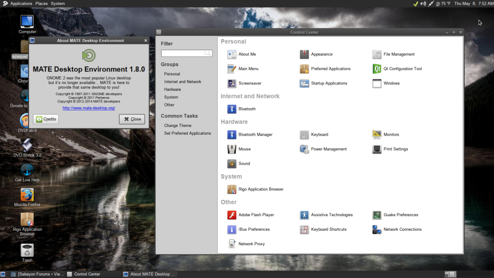Click Set Preferred Applications common task
The image size is (494, 278).
(x=188, y=133)
